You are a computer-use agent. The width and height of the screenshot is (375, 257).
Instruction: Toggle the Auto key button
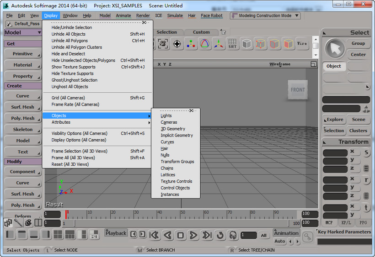(279, 241)
